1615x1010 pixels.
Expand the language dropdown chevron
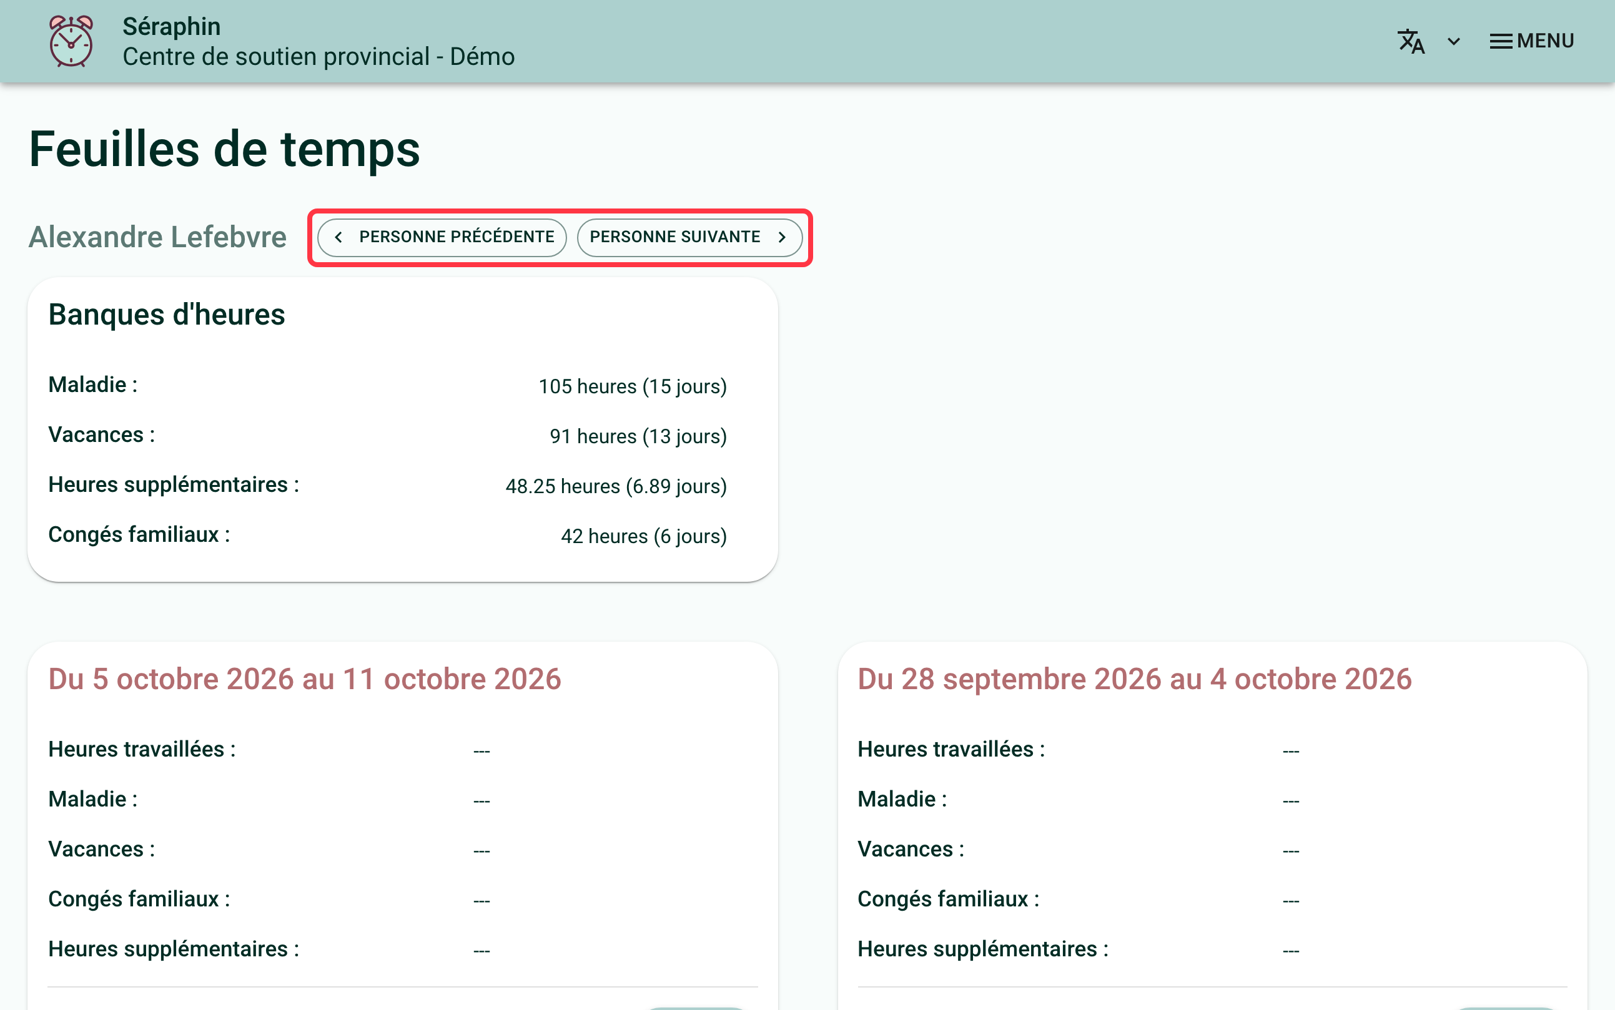click(1453, 41)
